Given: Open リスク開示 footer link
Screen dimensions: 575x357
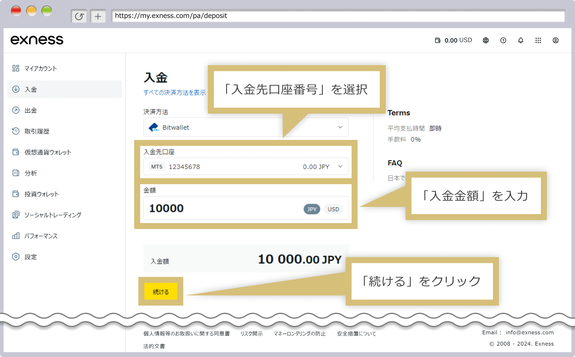Looking at the screenshot, I should tap(252, 334).
